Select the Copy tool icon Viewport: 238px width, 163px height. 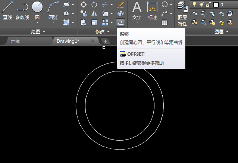click(x=84, y=13)
